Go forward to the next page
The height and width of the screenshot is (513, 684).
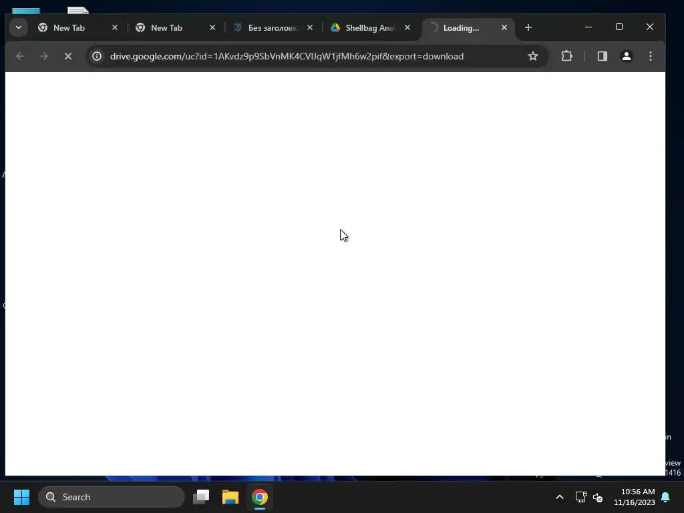coord(43,56)
